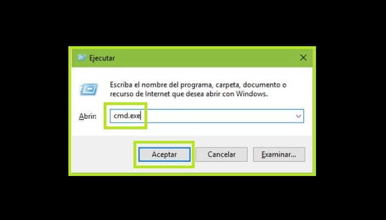Click the Cancelar button
This screenshot has height=220, width=386.
pyautogui.click(x=222, y=155)
